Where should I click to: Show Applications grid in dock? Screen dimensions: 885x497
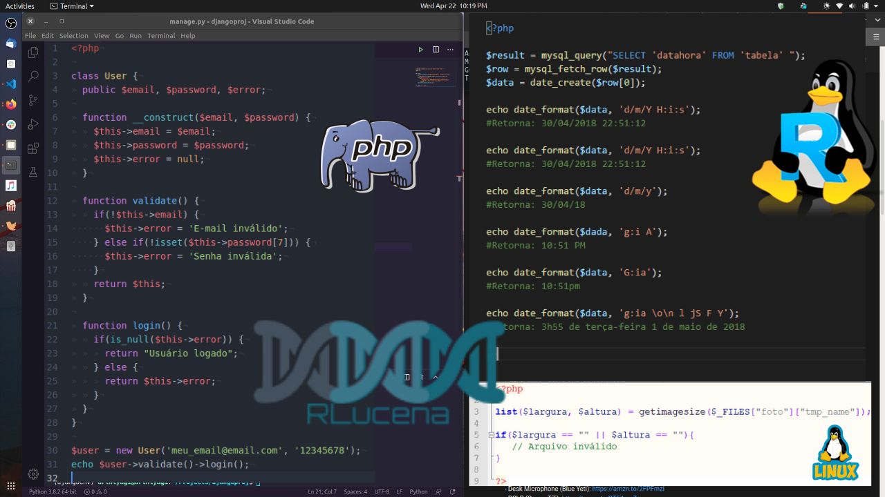[x=11, y=485]
